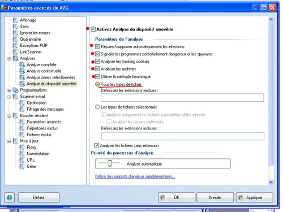The image size is (283, 212).
Task: Open the Affichage settings page
Action: (x=28, y=20)
